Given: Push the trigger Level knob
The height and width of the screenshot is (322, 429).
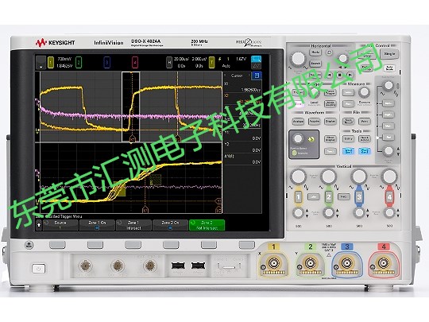Looking at the screenshot, I should 314,93.
